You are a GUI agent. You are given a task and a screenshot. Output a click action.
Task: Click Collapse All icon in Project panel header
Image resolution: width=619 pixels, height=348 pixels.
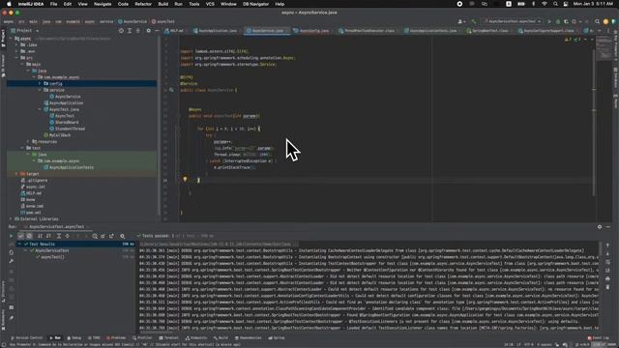137,30
